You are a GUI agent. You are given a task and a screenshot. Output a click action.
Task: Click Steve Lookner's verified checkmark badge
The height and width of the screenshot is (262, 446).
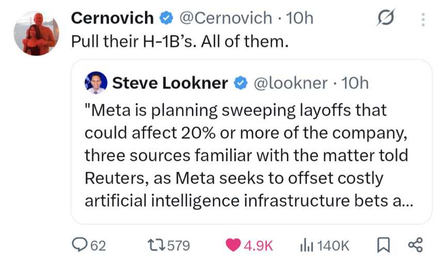tap(240, 83)
